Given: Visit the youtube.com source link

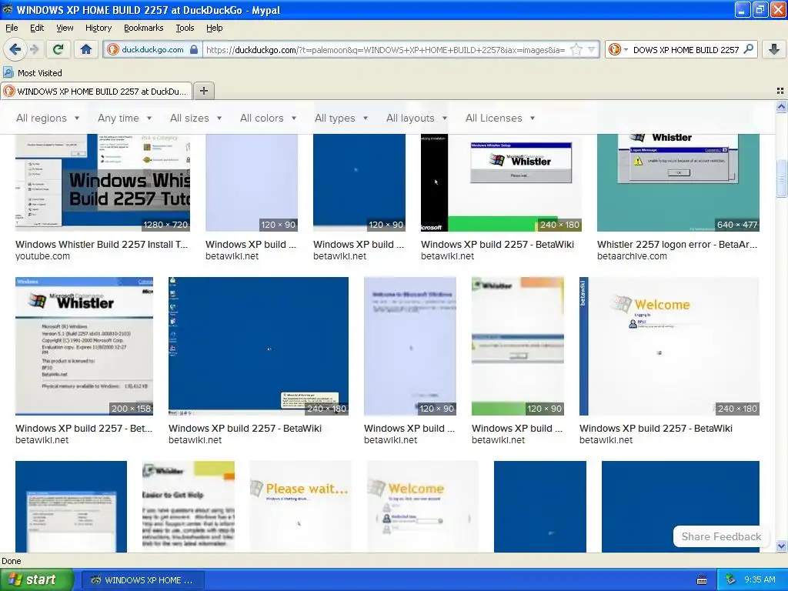Looking at the screenshot, I should (x=43, y=255).
